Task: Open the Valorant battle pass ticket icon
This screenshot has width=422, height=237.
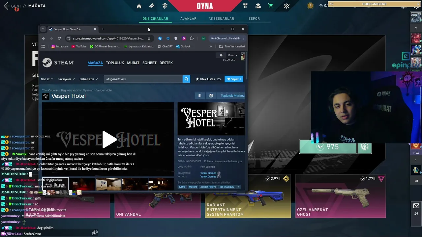Action: (152, 6)
